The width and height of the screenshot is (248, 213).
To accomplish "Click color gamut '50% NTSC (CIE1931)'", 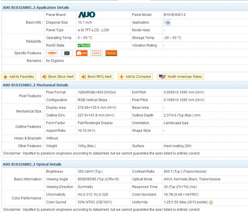I will coord(95,202).
